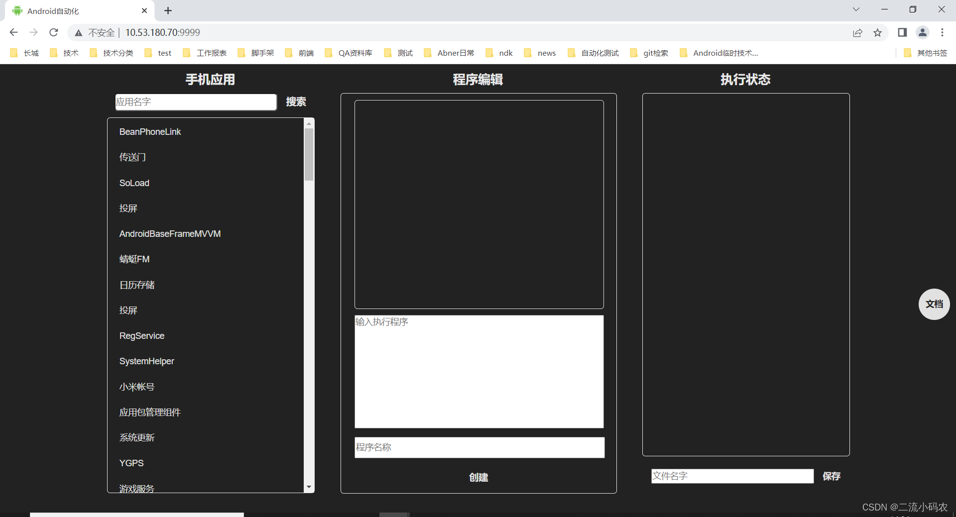This screenshot has width=956, height=517.
Task: Click the app list scrollbar down arrow
Action: [309, 488]
